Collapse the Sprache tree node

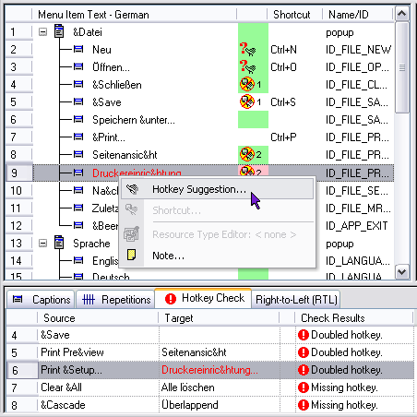click(42, 244)
